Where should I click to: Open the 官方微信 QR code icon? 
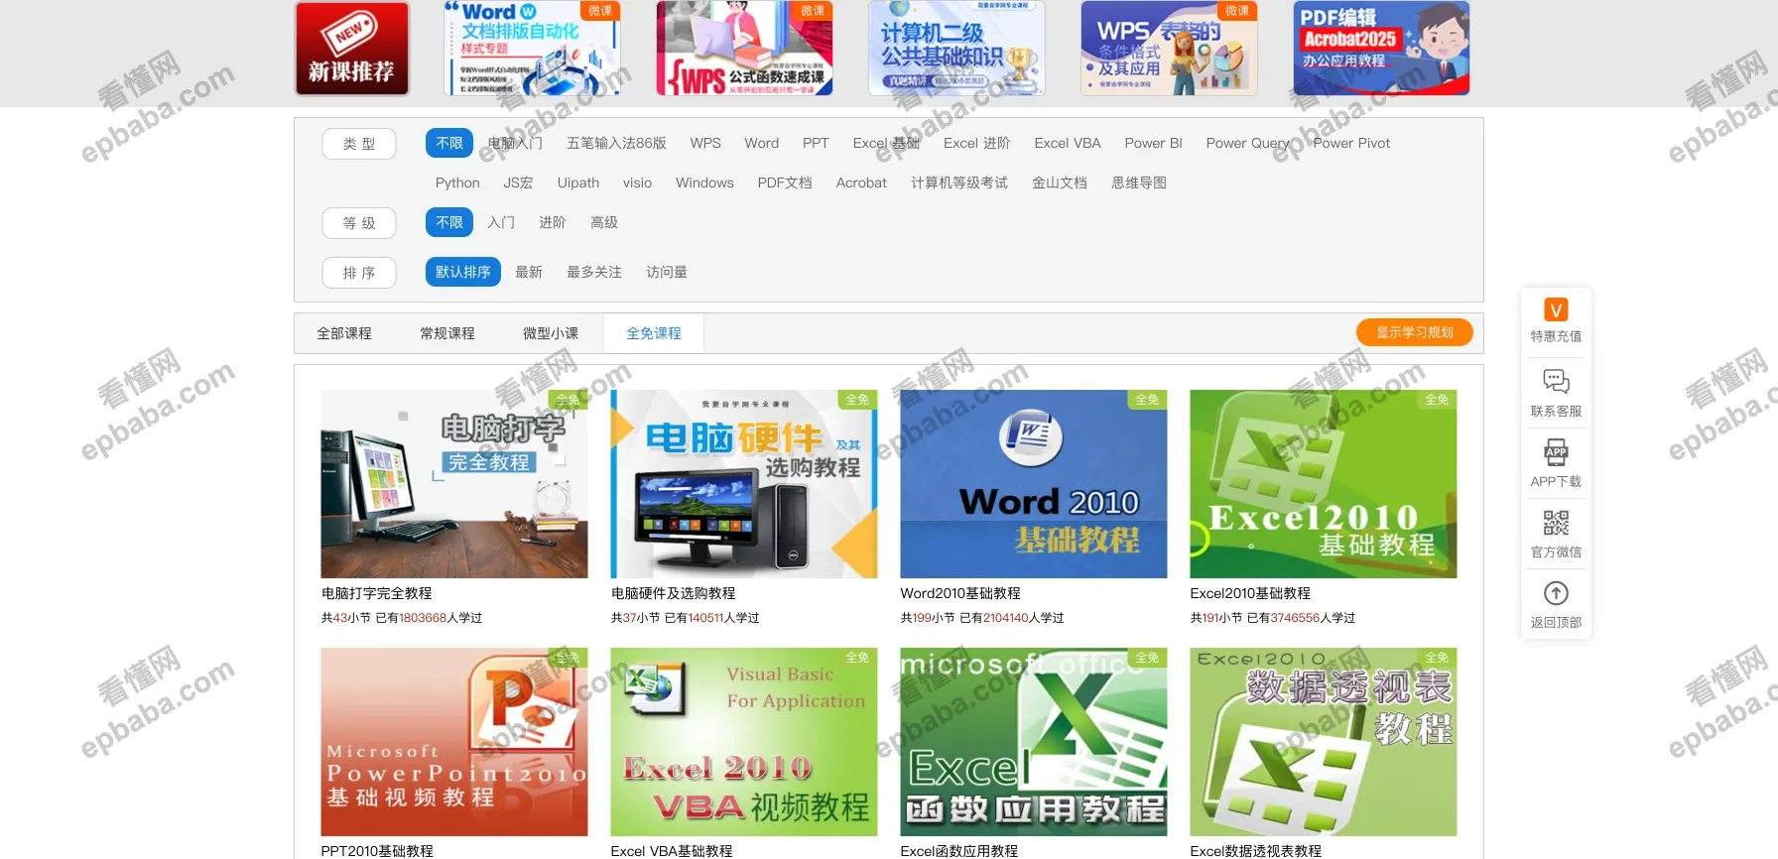(x=1556, y=523)
